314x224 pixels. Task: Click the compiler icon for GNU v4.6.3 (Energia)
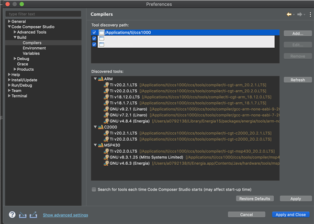click(x=106, y=163)
